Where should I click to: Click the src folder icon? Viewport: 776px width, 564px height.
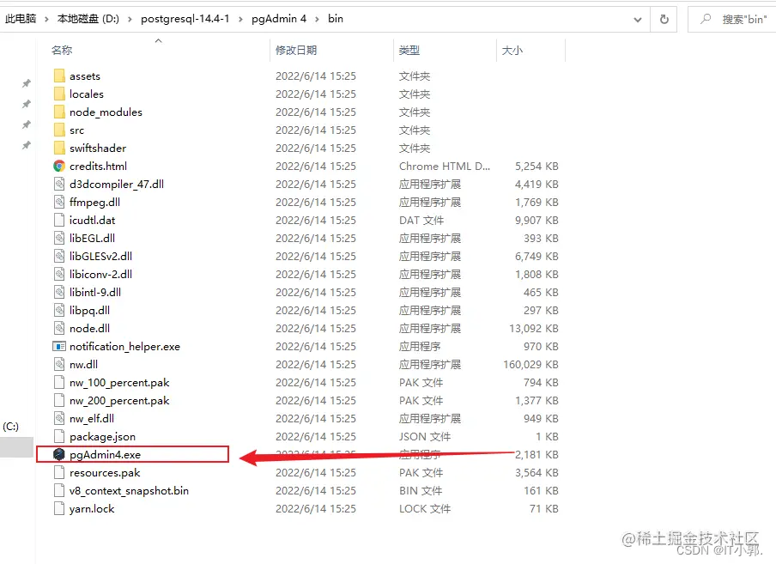[x=59, y=130]
